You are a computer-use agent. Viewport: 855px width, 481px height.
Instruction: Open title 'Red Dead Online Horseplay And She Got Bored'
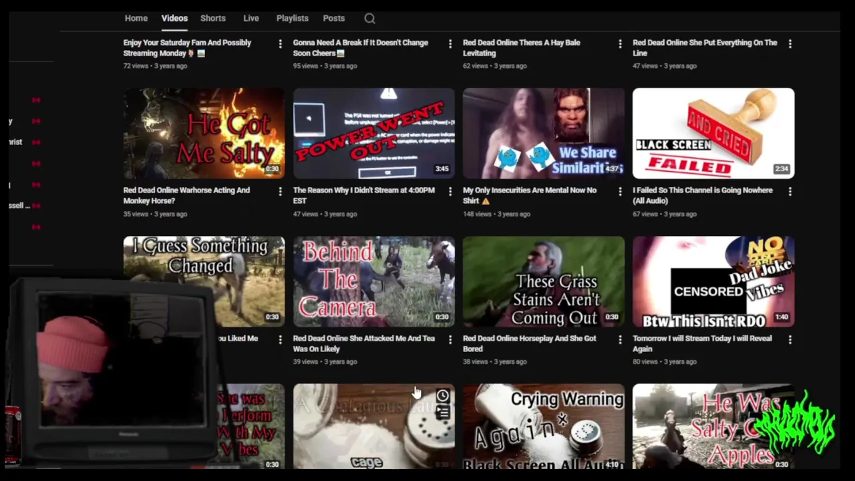tap(530, 343)
